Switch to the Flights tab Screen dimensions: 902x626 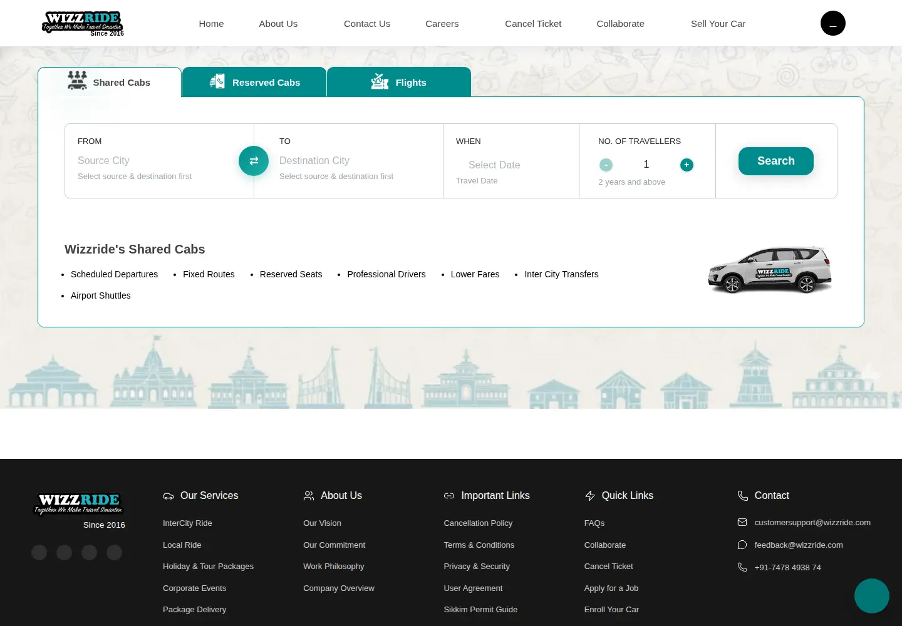click(x=399, y=82)
